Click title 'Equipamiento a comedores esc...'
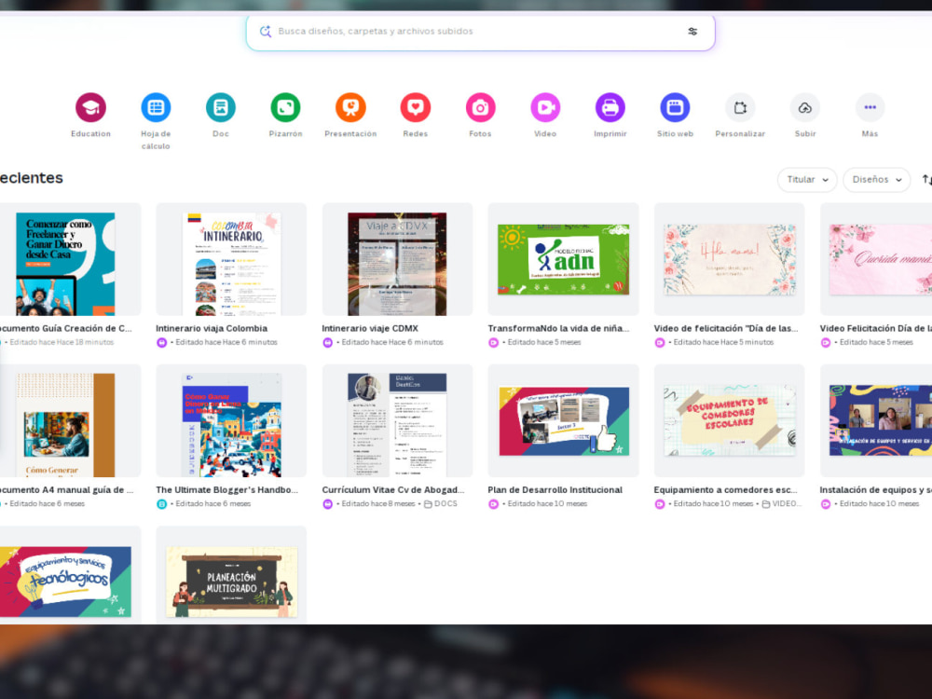The width and height of the screenshot is (932, 699). click(726, 490)
